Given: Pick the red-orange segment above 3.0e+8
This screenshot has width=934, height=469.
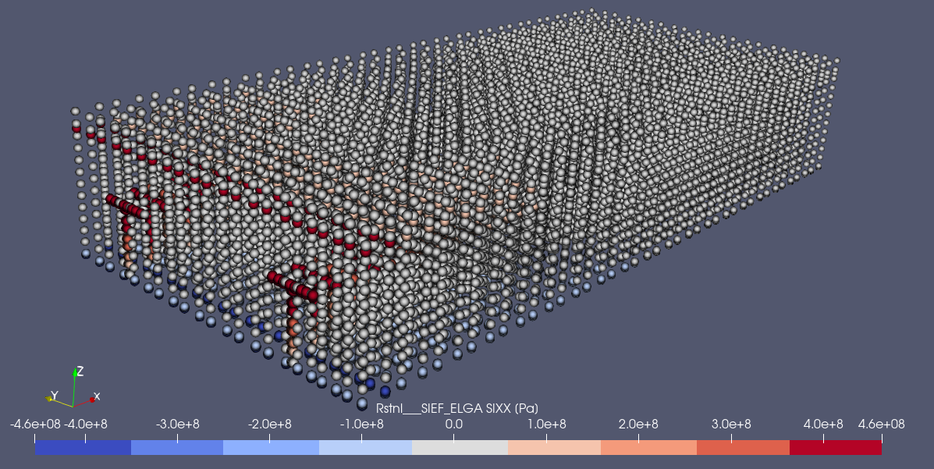Looking at the screenshot, I should (743, 447).
